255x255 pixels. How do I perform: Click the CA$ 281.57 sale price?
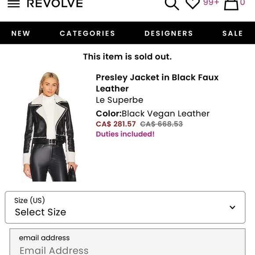click(116, 124)
